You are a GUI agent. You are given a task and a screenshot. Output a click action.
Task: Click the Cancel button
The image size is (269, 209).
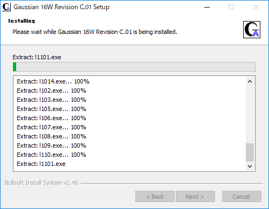[242, 197]
